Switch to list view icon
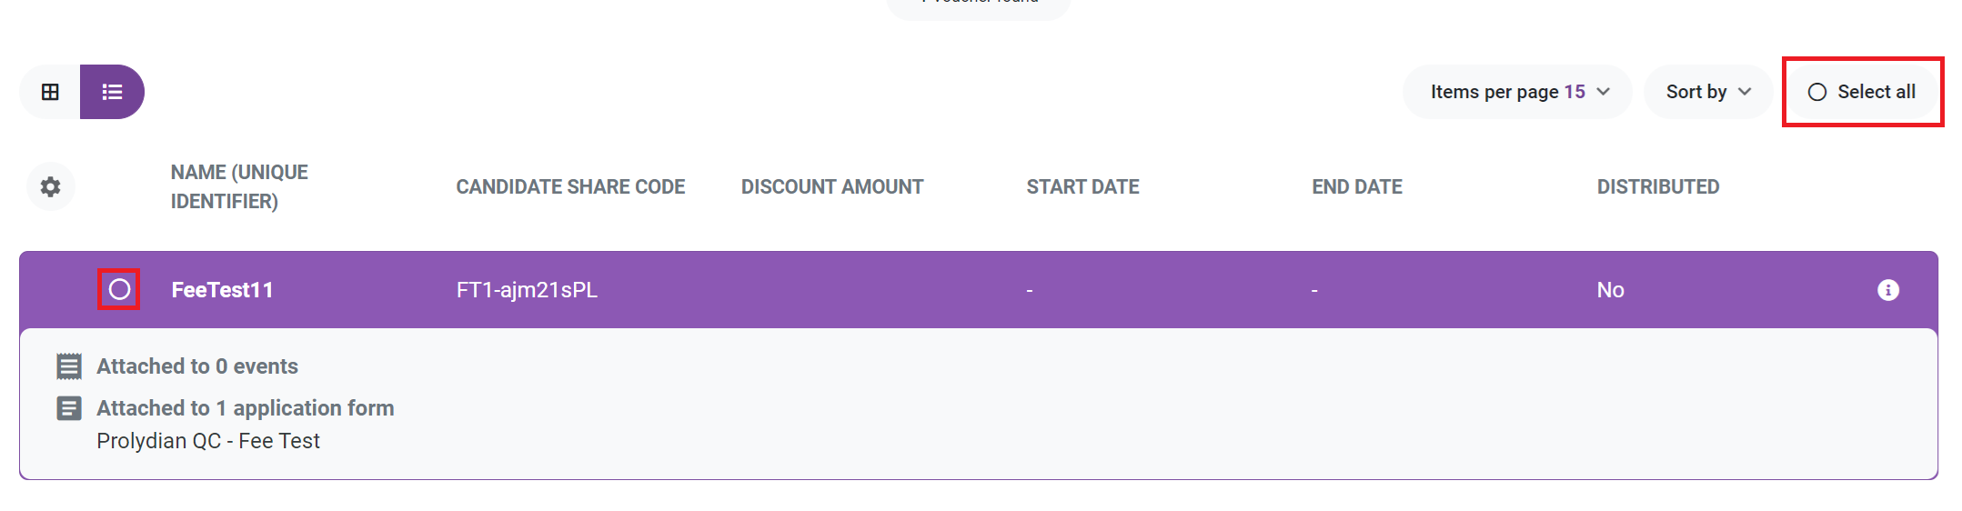 (112, 92)
